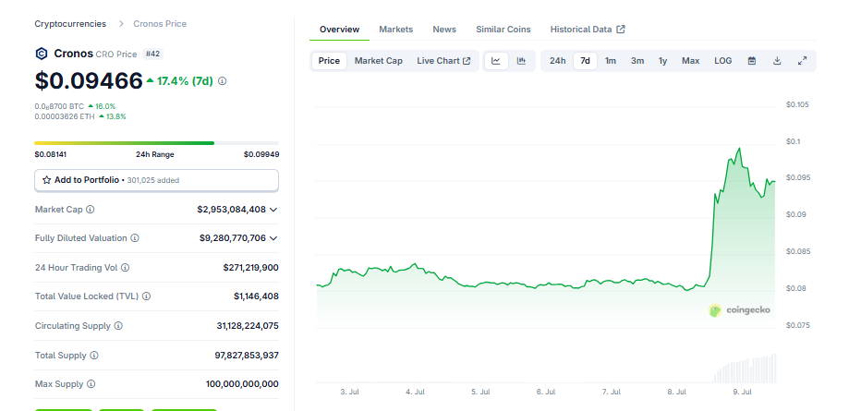Show Max Supply info icon
The image size is (849, 411).
pyautogui.click(x=91, y=384)
